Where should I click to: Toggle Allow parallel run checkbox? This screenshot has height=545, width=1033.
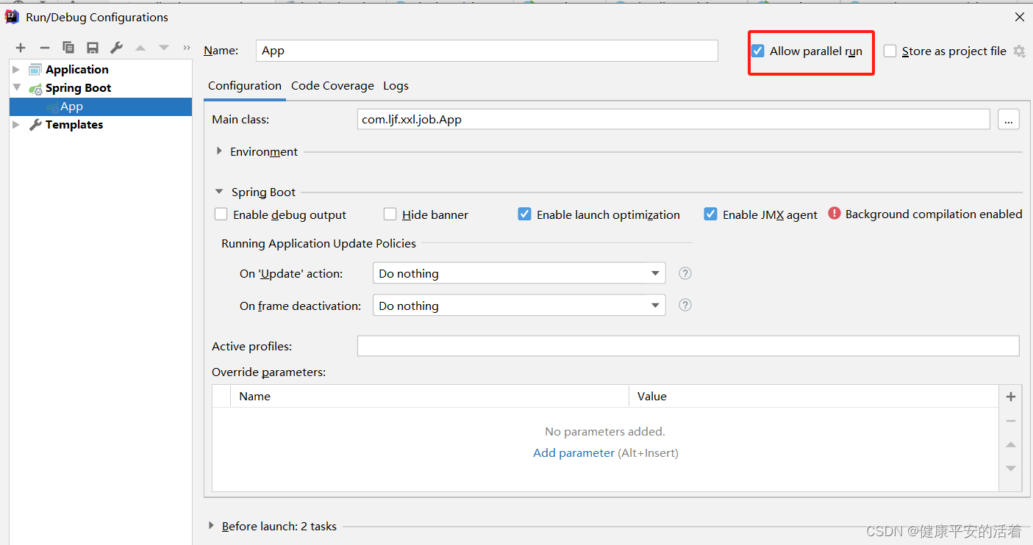[758, 51]
